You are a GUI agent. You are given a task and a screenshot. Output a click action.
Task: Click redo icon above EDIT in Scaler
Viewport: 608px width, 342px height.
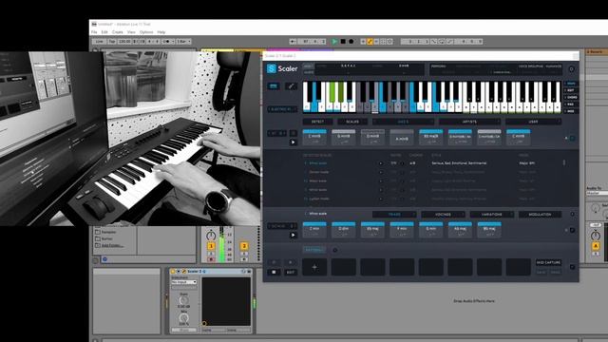(x=291, y=262)
